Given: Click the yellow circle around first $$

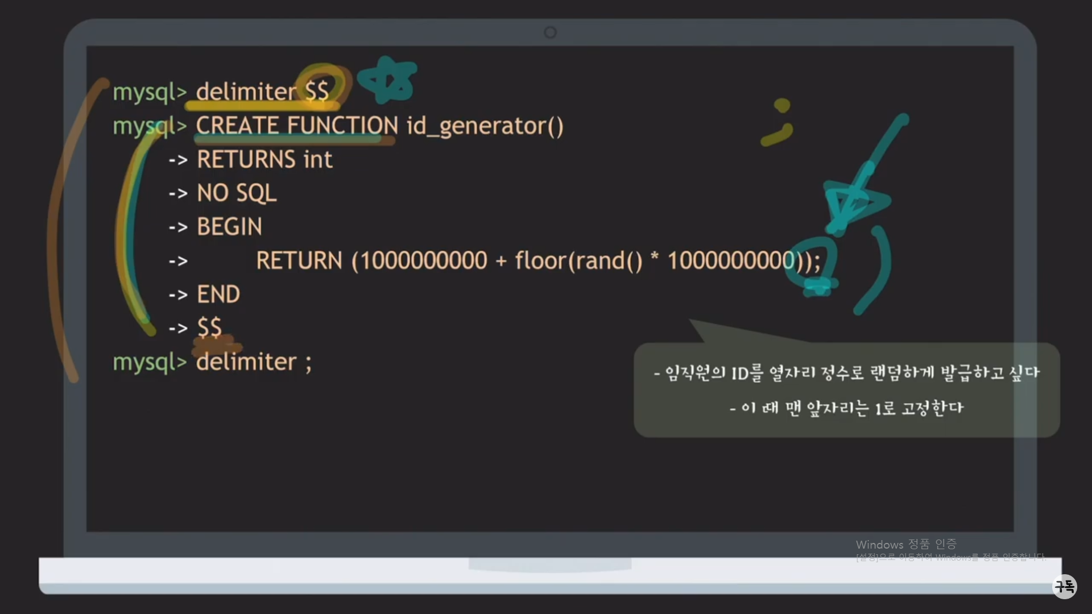Looking at the screenshot, I should tap(321, 82).
